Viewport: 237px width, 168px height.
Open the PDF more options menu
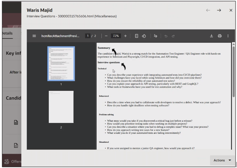pos(228,36)
